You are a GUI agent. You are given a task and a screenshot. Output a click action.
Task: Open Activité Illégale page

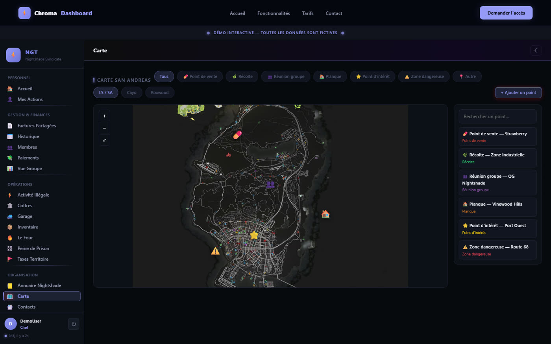(x=42, y=195)
